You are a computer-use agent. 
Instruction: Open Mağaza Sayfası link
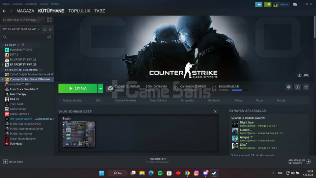(x=72, y=101)
